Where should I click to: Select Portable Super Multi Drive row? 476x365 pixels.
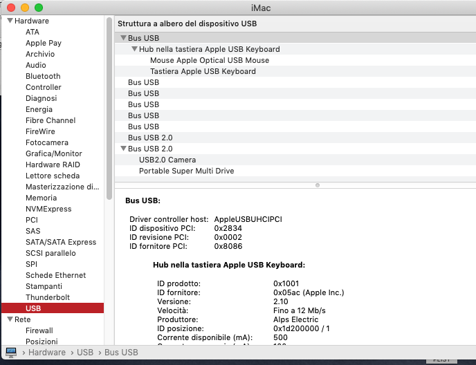[295, 171]
